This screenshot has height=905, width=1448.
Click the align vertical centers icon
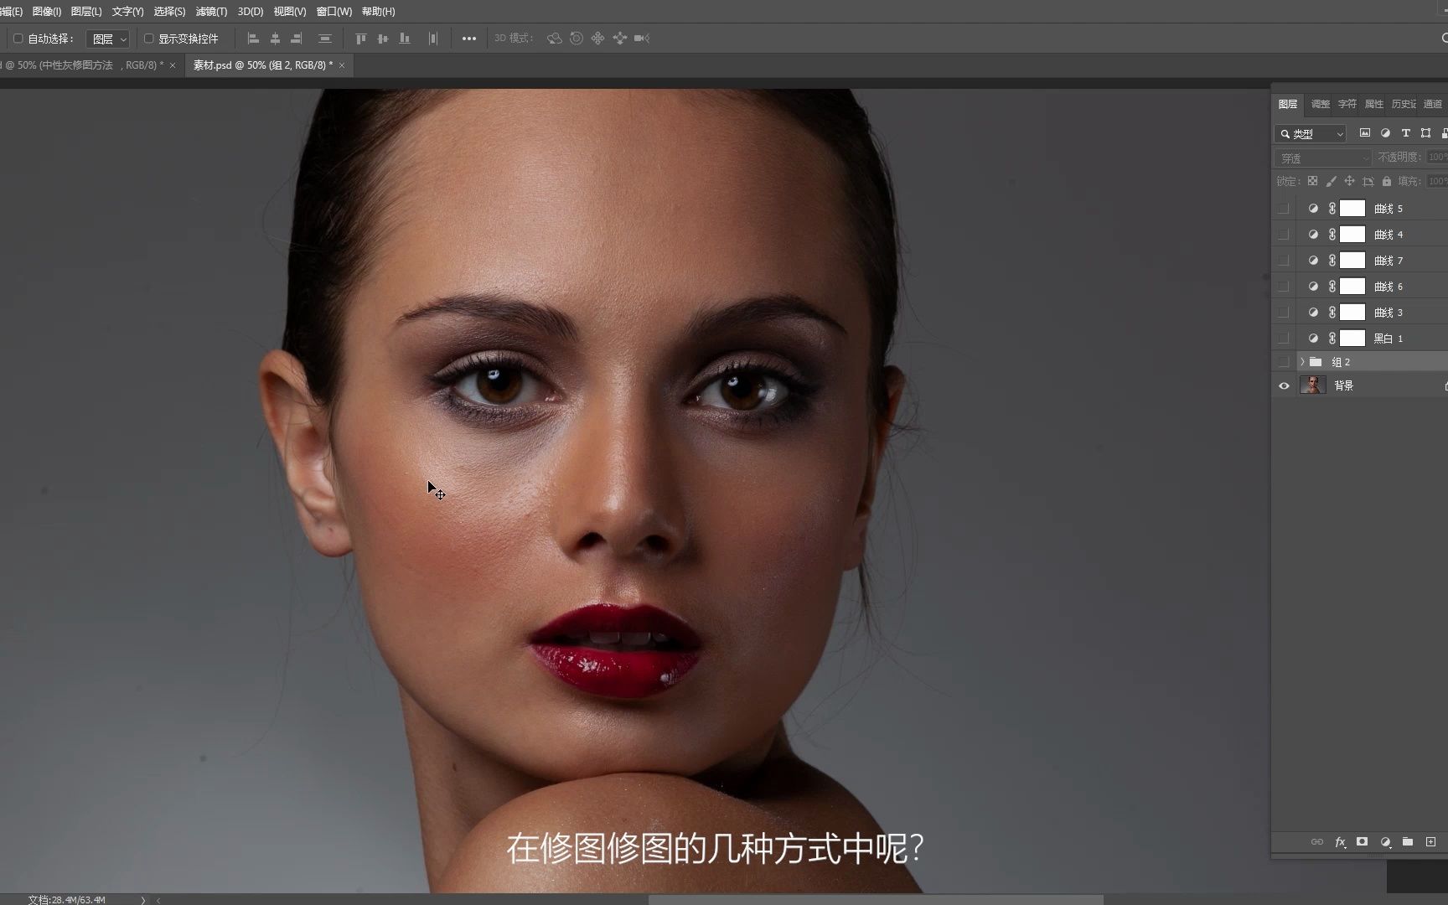[383, 39]
